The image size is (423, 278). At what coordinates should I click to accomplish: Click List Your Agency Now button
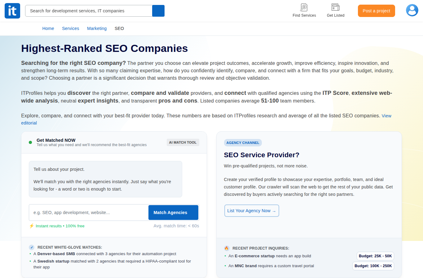pos(252,211)
